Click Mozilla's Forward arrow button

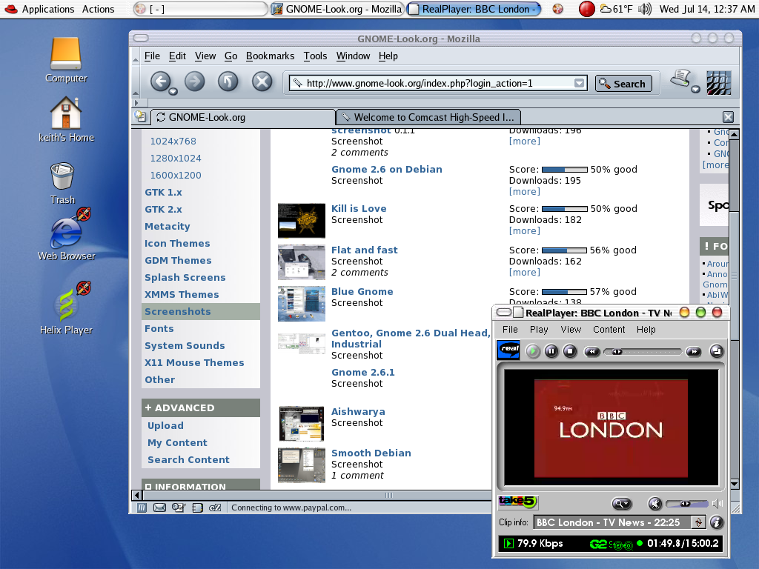point(195,81)
